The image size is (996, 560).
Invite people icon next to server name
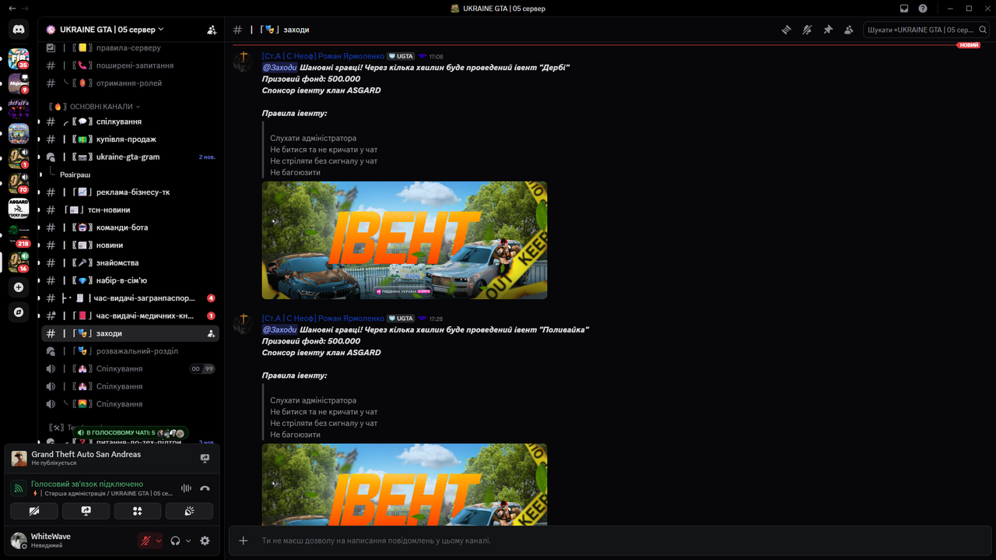(212, 30)
